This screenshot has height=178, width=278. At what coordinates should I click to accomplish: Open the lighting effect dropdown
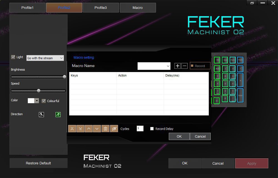point(45,58)
